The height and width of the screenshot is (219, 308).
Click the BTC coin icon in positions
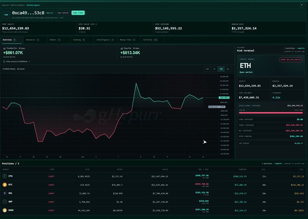5,185
